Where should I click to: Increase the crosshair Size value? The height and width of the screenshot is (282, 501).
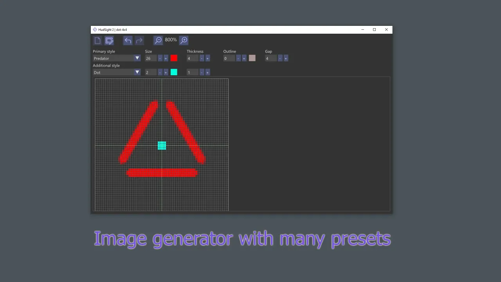coord(166,58)
